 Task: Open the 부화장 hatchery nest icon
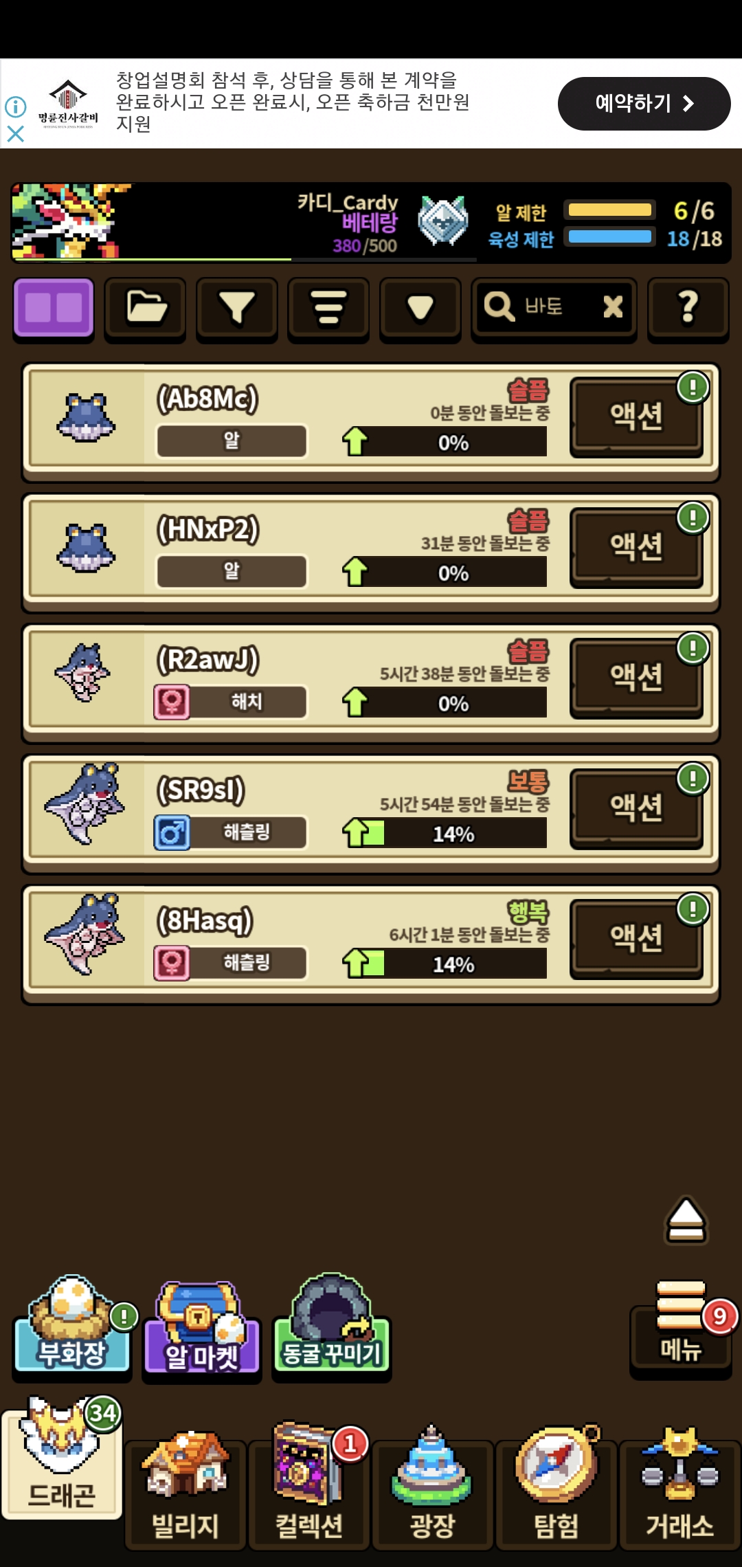pyautogui.click(x=72, y=1326)
